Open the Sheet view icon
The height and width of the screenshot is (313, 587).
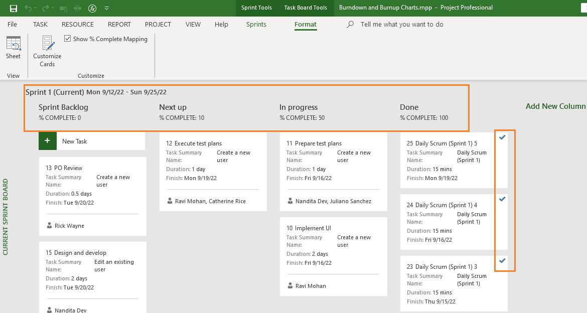14,44
